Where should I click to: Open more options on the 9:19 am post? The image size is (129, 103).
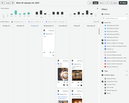coord(58,82)
